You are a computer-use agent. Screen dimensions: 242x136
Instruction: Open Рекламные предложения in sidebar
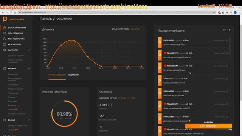tap(18, 126)
